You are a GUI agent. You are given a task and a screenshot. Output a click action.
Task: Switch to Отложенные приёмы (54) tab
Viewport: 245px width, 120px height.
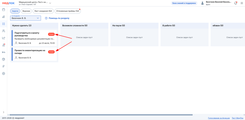pos(68,11)
